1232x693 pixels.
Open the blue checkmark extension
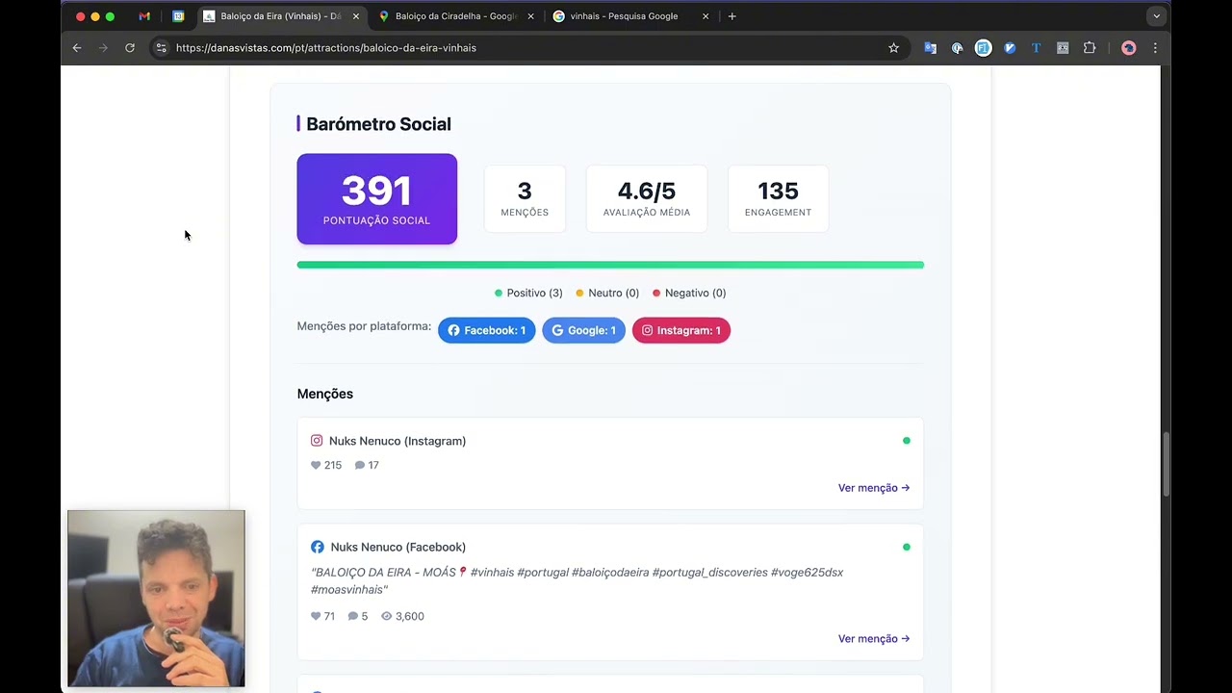(1010, 48)
